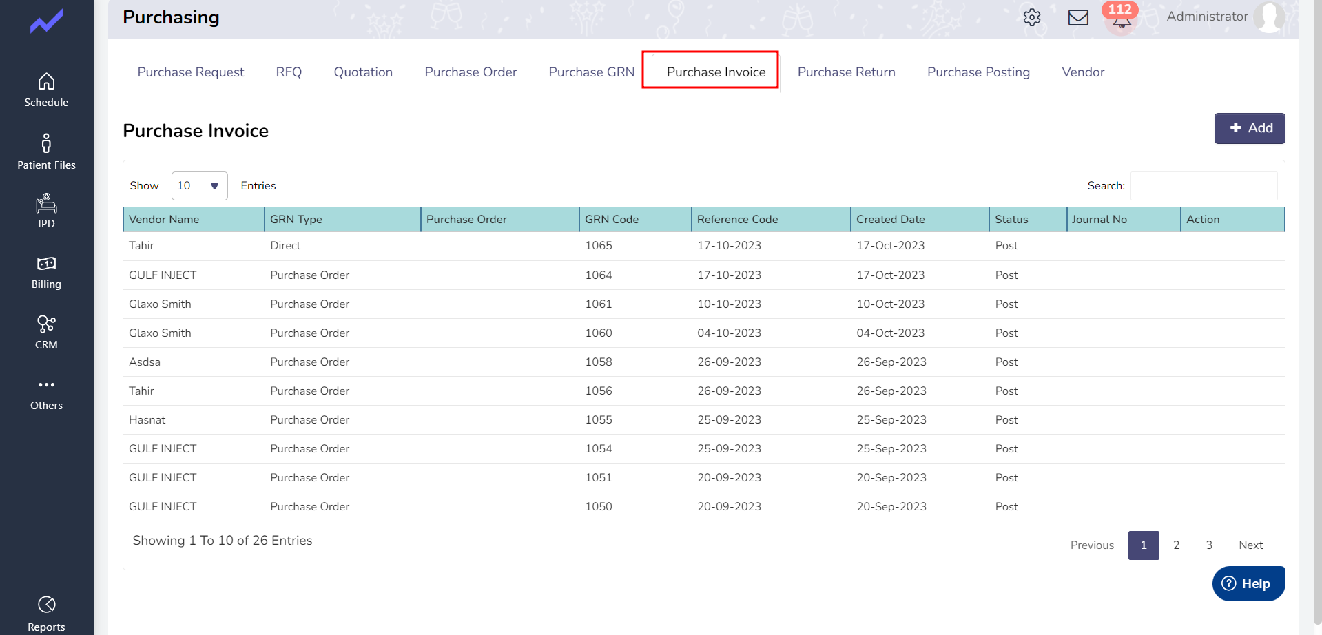Click the Help button
The width and height of the screenshot is (1322, 635).
pos(1248,584)
